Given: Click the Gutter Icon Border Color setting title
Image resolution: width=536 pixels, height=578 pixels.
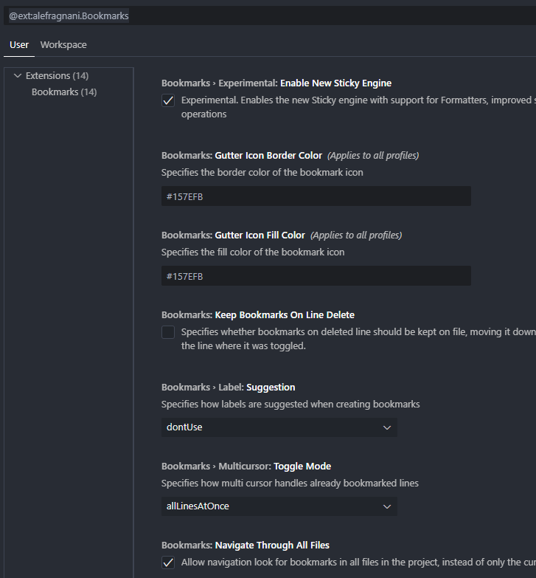Looking at the screenshot, I should coord(242,156).
